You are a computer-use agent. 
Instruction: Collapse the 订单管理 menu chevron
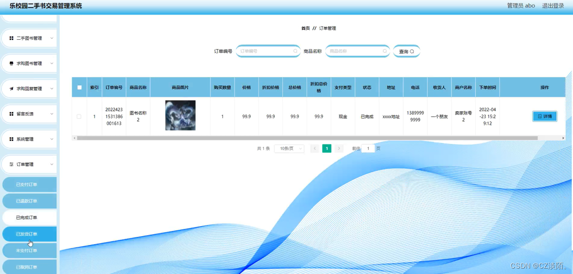pos(52,164)
